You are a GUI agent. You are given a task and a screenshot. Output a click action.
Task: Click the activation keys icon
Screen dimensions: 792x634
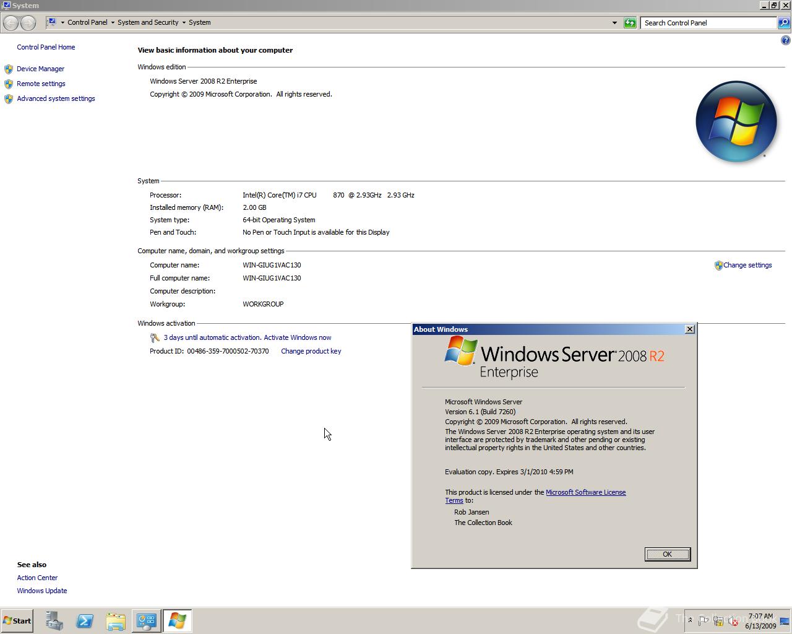coord(155,337)
